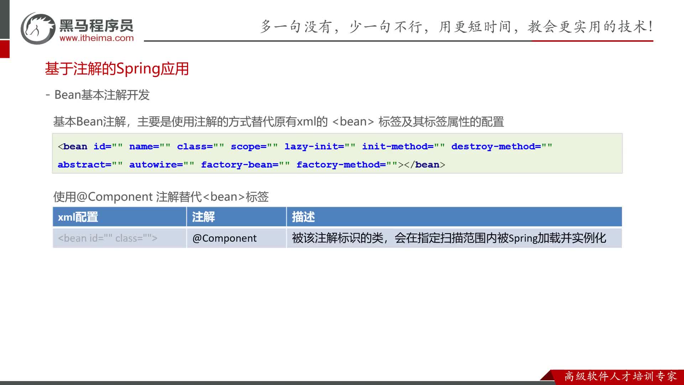Click the destroy-method="" attribute
Image resolution: width=684 pixels, height=385 pixels.
pos(502,147)
